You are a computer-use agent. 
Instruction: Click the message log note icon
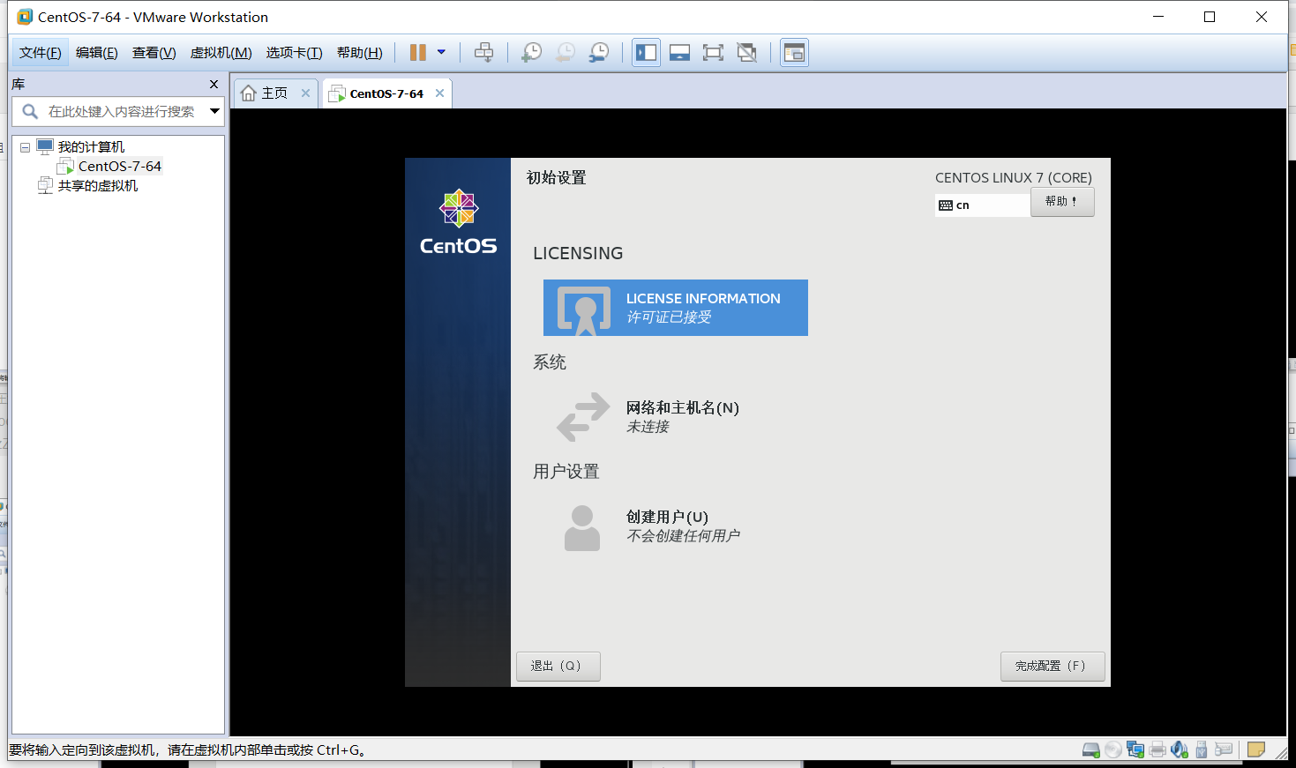click(x=1256, y=750)
